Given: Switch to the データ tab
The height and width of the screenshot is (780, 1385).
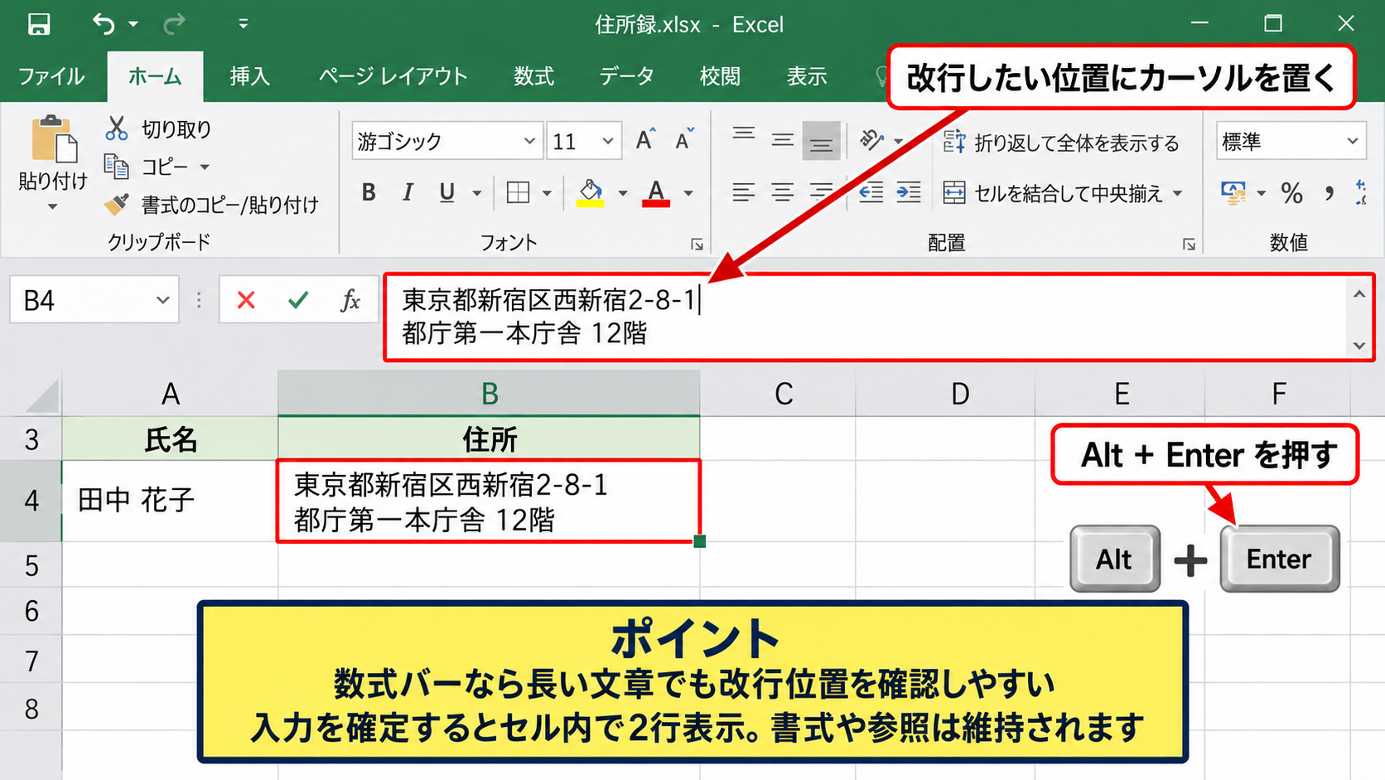Looking at the screenshot, I should point(627,76).
